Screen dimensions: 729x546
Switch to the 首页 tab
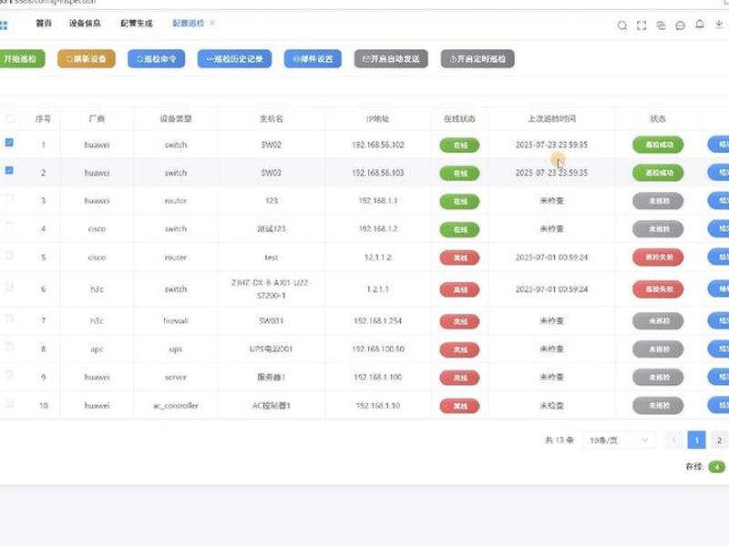(44, 24)
